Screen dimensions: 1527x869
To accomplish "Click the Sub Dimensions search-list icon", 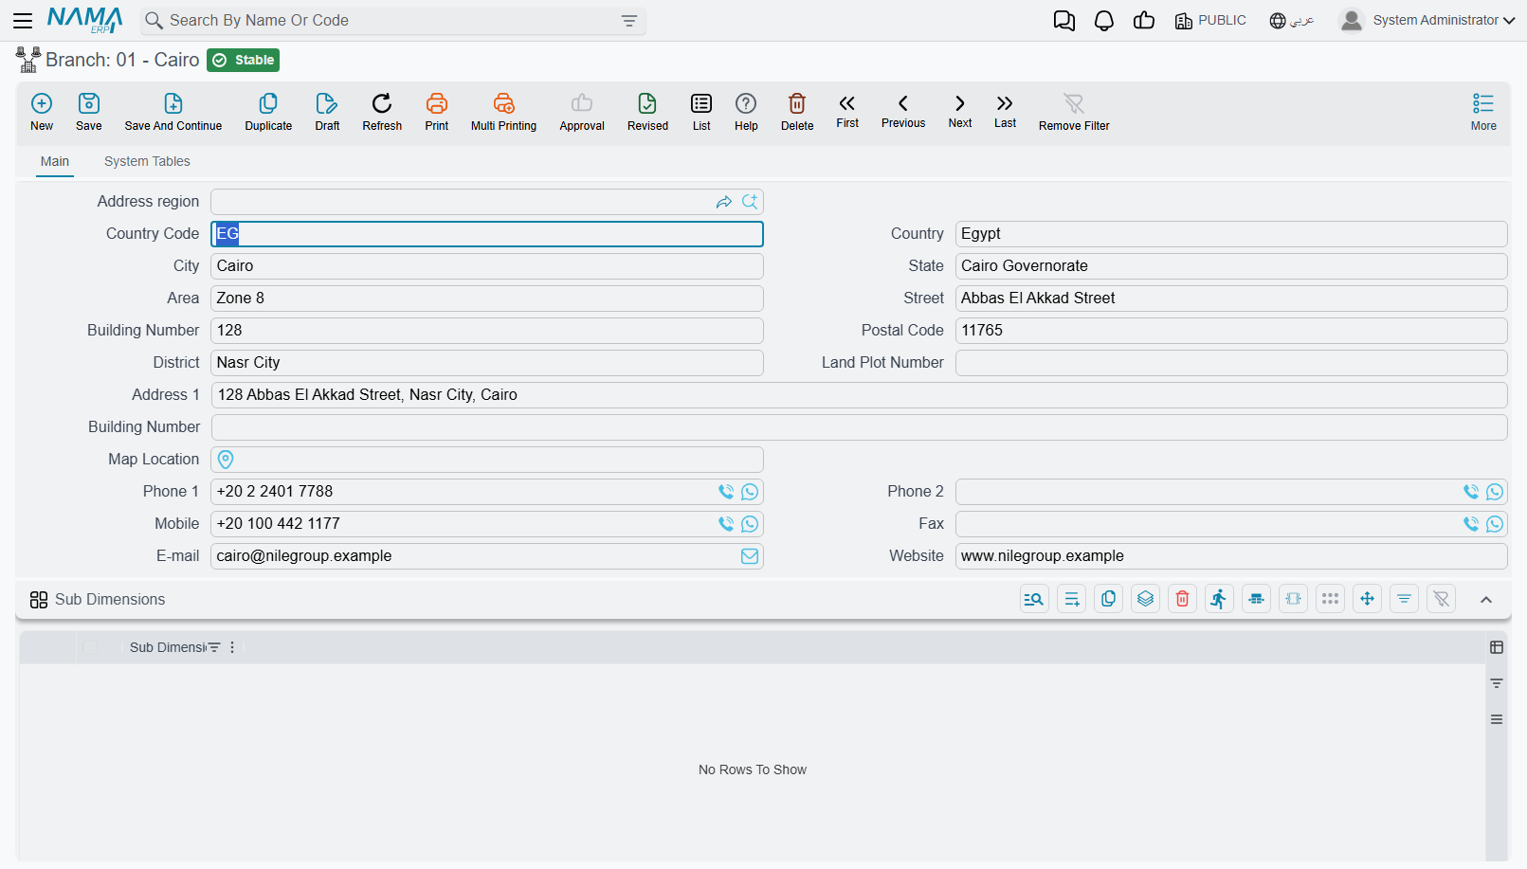I will click(x=1034, y=599).
